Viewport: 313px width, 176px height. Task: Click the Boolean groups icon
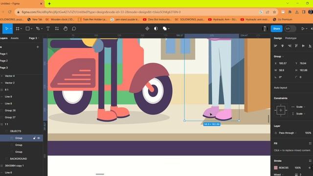[164, 29]
